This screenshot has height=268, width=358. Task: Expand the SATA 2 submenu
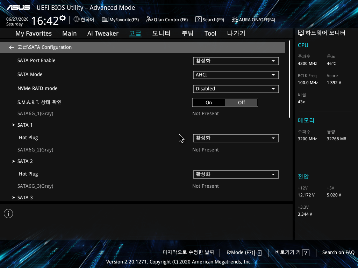tap(22, 161)
